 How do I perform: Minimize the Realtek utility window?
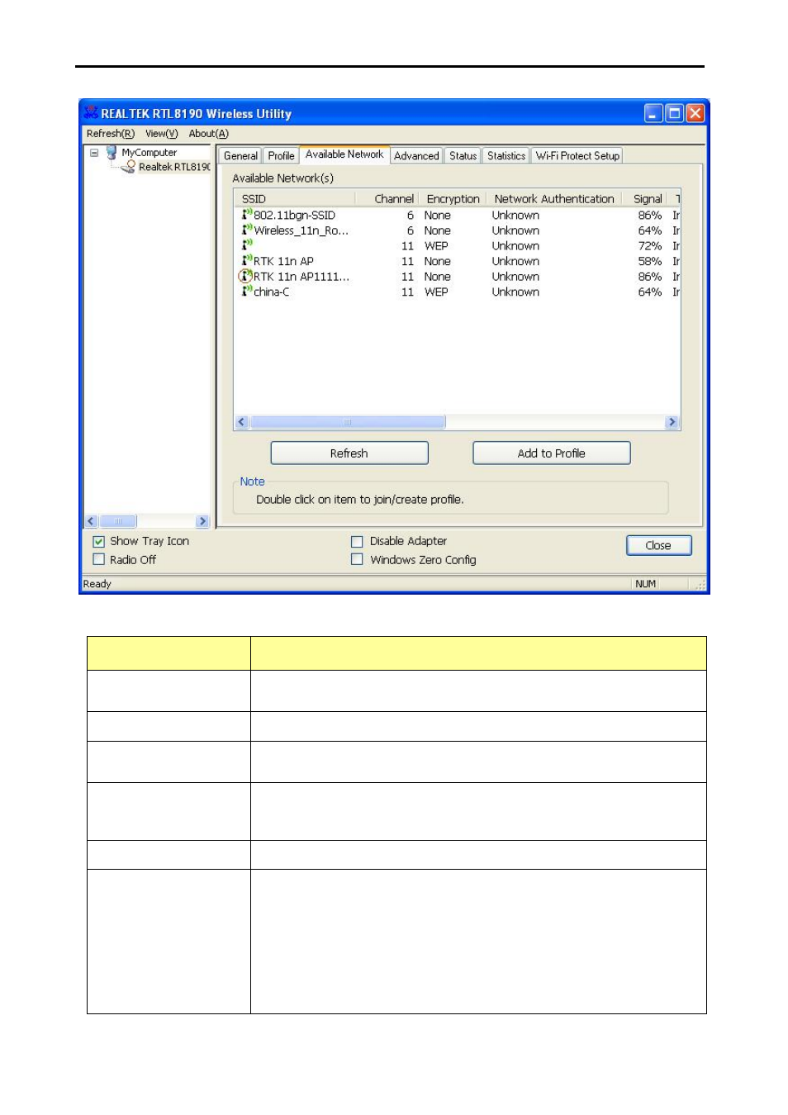coord(653,113)
